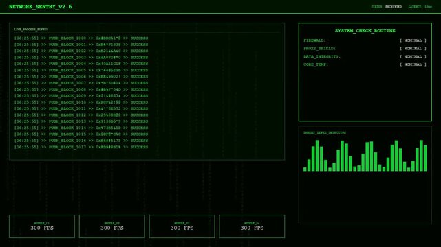Click the LATENCY readout in header
The height and width of the screenshot is (247, 441).
tap(420, 7)
